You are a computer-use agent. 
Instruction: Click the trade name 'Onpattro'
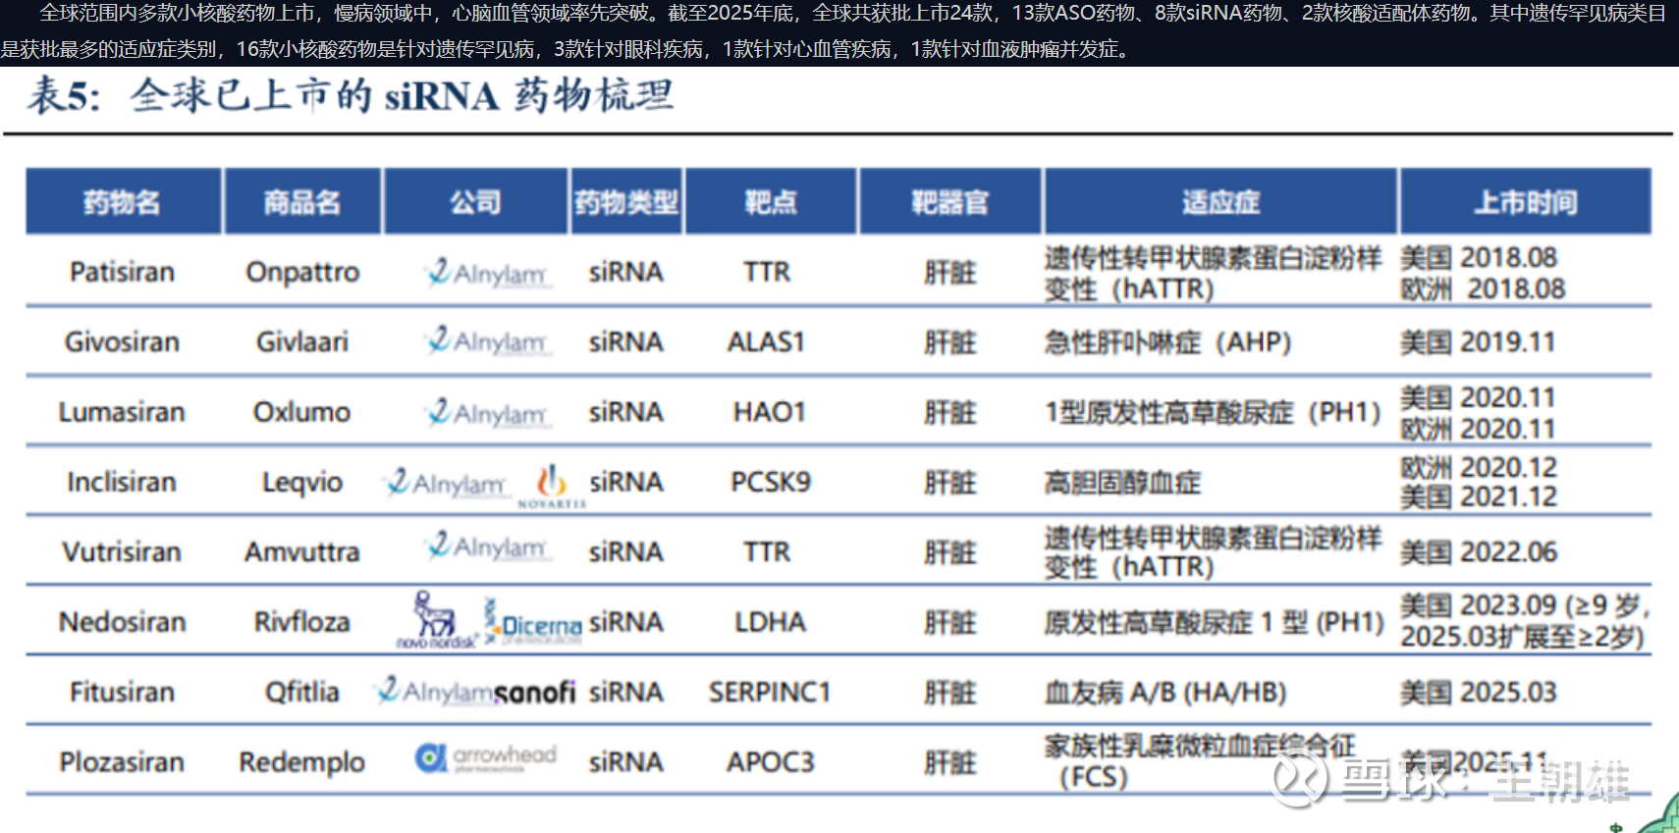coord(302,272)
